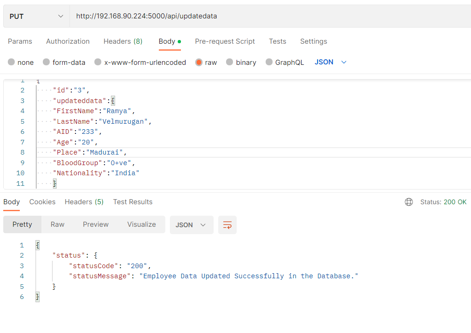This screenshot has width=471, height=333.
Task: Open the request Headers (8) tab
Action: (x=123, y=41)
